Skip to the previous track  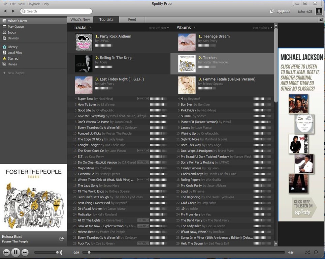(x=6, y=252)
